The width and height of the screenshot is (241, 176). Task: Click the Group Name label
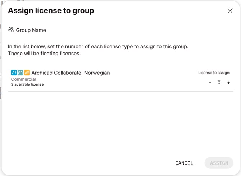point(31,30)
